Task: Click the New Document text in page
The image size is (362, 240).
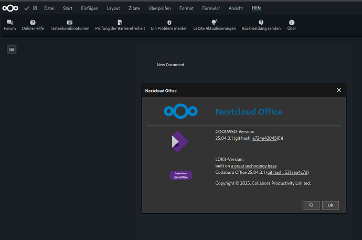Action: 171,65
